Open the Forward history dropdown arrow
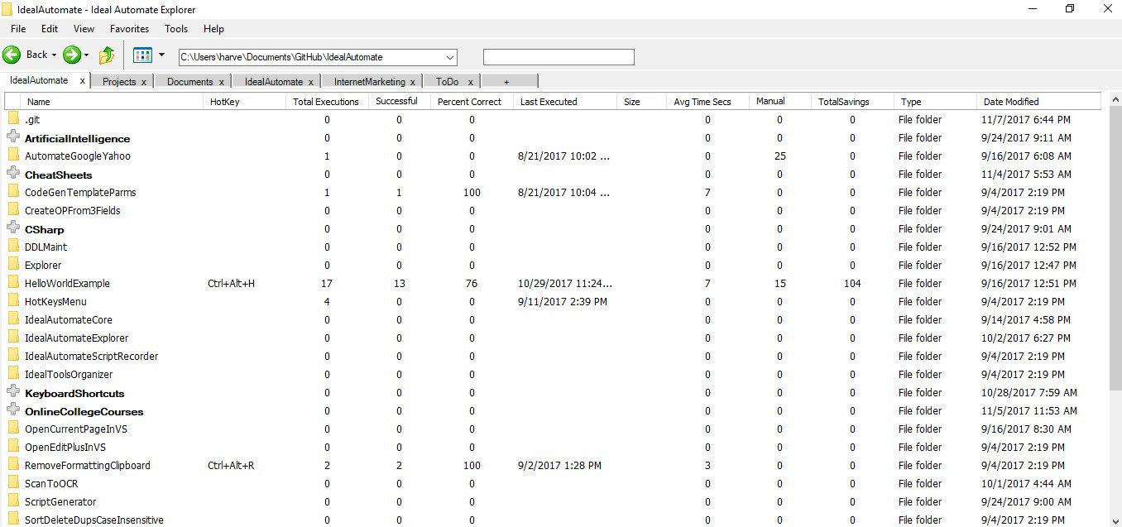This screenshot has height=527, width=1122. tap(86, 55)
